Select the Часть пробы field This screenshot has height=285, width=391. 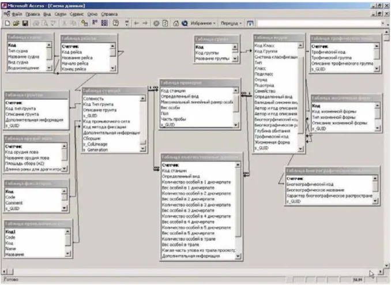coord(174,119)
